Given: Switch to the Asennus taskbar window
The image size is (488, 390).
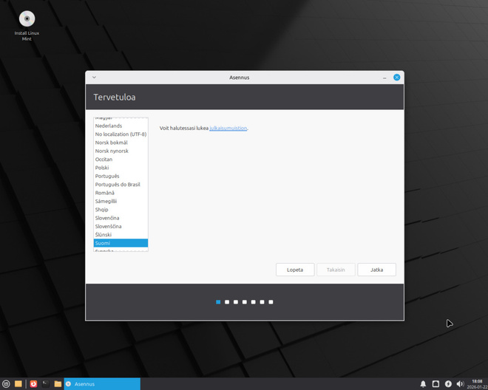Looking at the screenshot, I should click(x=102, y=384).
